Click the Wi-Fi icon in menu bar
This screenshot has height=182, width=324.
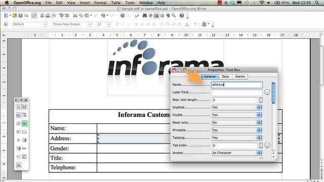click(262, 3)
